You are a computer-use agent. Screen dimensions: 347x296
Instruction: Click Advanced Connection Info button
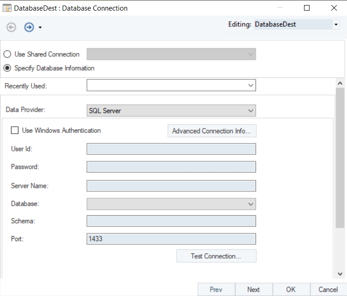click(211, 131)
